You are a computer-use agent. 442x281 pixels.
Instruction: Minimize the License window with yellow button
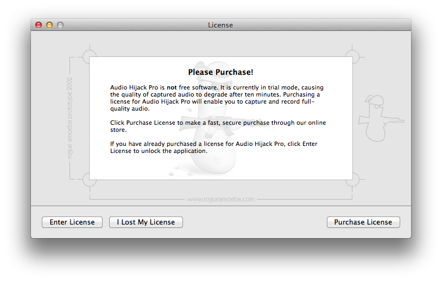(x=49, y=25)
